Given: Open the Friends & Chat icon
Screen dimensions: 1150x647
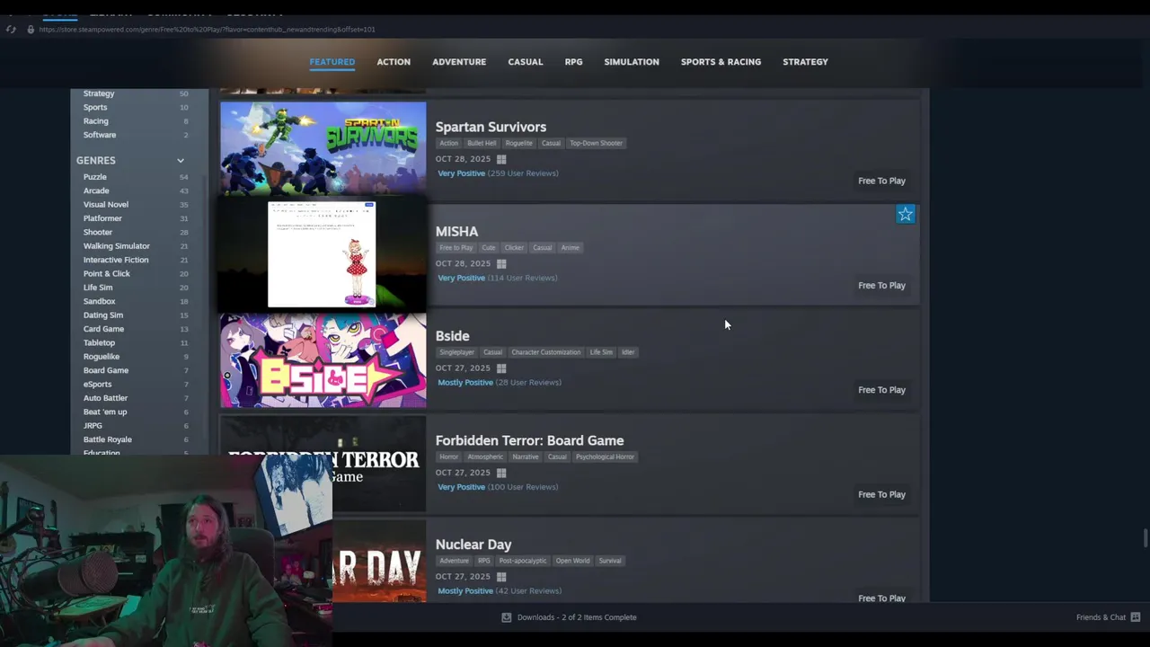Looking at the screenshot, I should coord(1136,617).
